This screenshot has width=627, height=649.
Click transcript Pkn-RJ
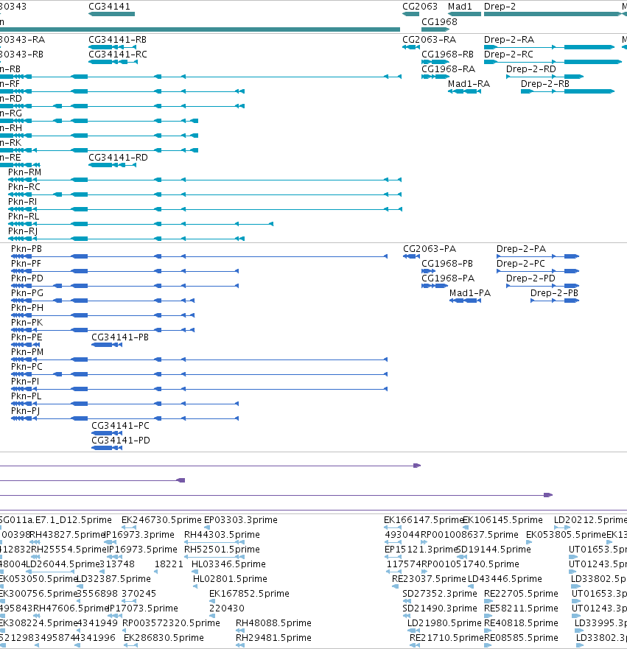23,231
